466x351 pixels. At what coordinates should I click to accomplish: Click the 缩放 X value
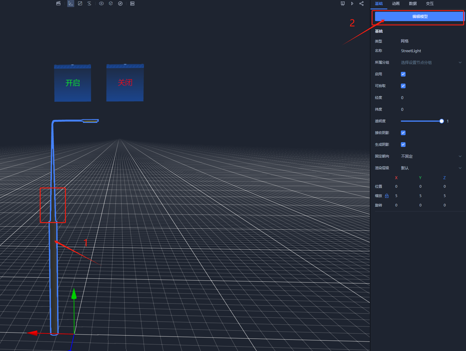click(x=396, y=196)
